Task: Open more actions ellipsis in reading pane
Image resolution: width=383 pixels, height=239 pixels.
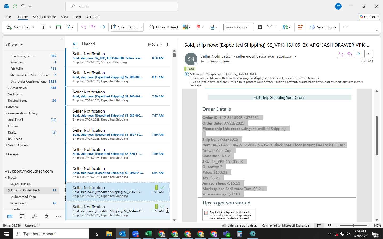Action: point(368,54)
